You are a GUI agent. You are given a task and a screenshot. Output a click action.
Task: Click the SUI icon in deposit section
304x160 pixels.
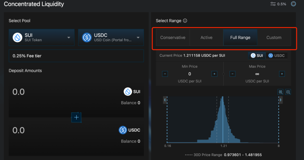click(128, 92)
